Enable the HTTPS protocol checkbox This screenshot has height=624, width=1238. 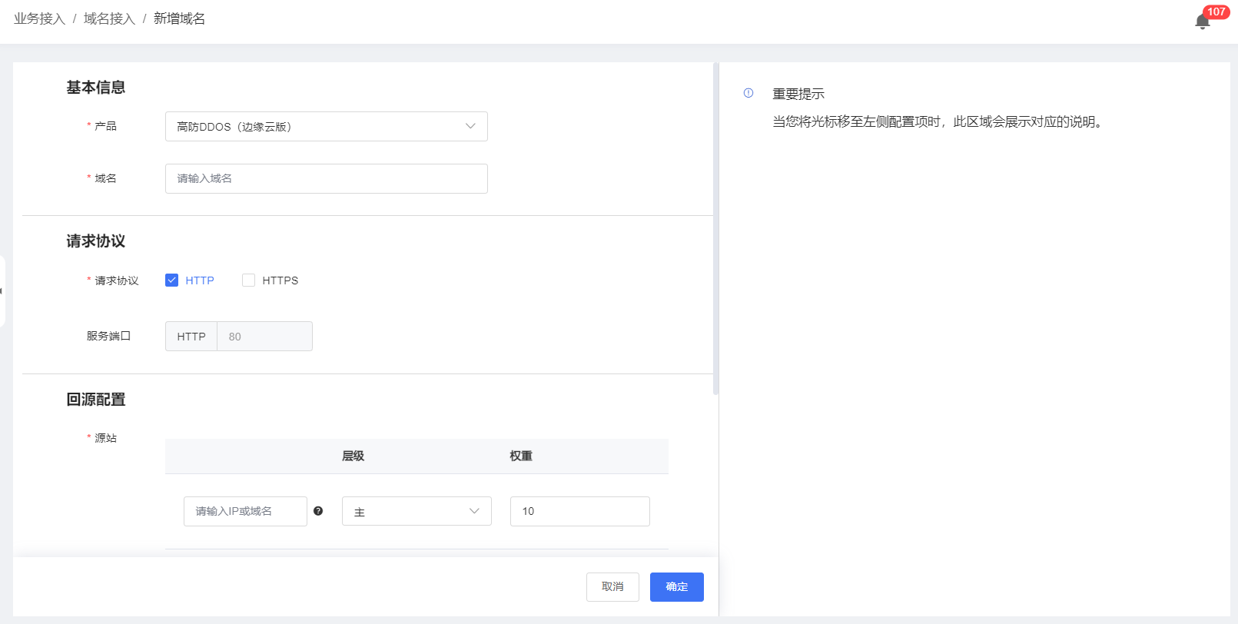tap(248, 280)
